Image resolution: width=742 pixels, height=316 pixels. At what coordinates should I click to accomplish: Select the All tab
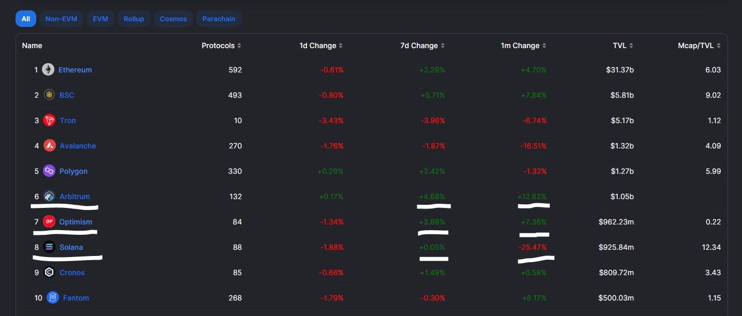(25, 19)
